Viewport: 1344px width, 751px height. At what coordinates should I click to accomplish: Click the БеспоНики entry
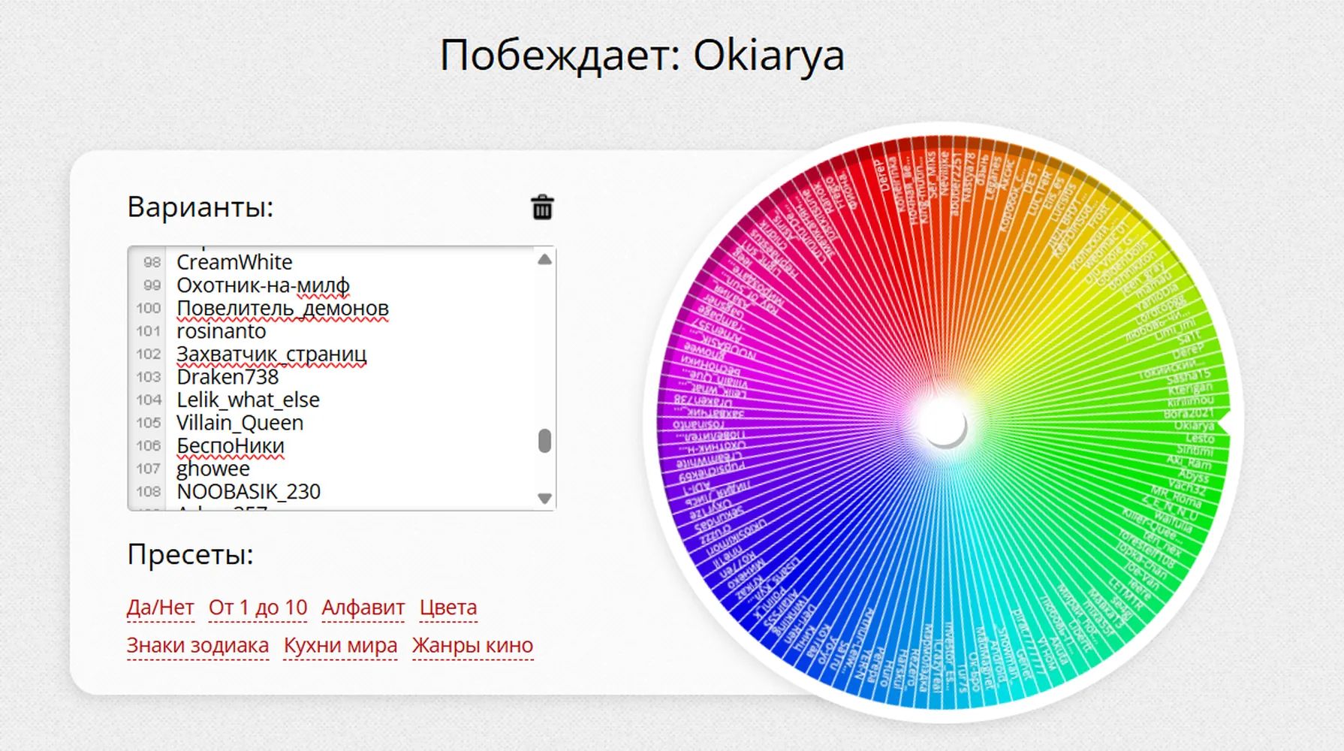(230, 445)
